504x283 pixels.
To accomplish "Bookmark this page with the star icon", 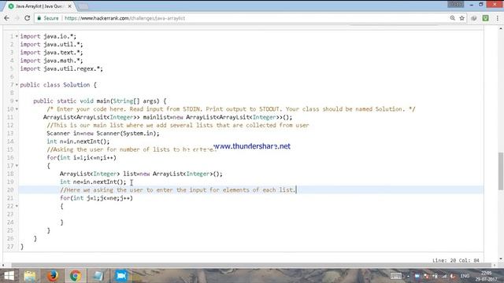I will click(x=462, y=18).
